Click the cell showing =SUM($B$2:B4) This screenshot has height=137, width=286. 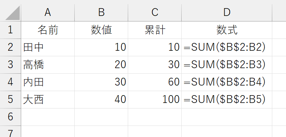click(x=227, y=82)
